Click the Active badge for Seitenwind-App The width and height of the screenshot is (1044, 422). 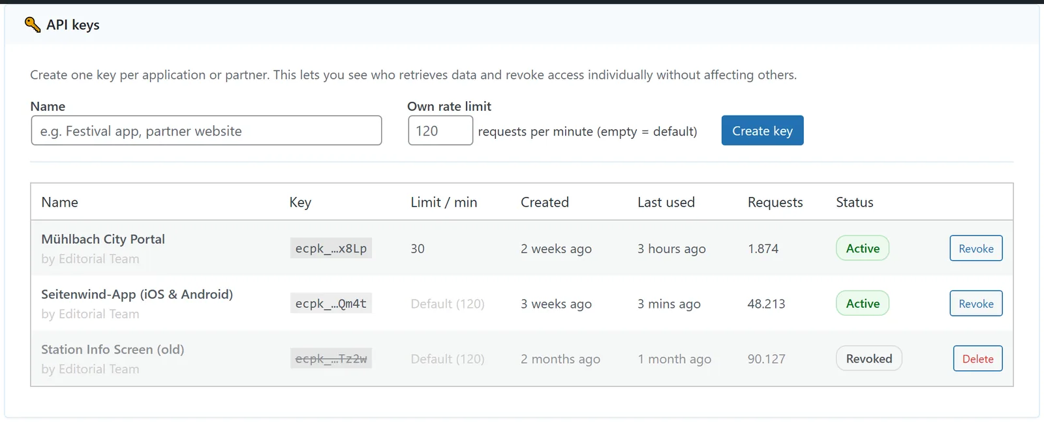pos(863,303)
